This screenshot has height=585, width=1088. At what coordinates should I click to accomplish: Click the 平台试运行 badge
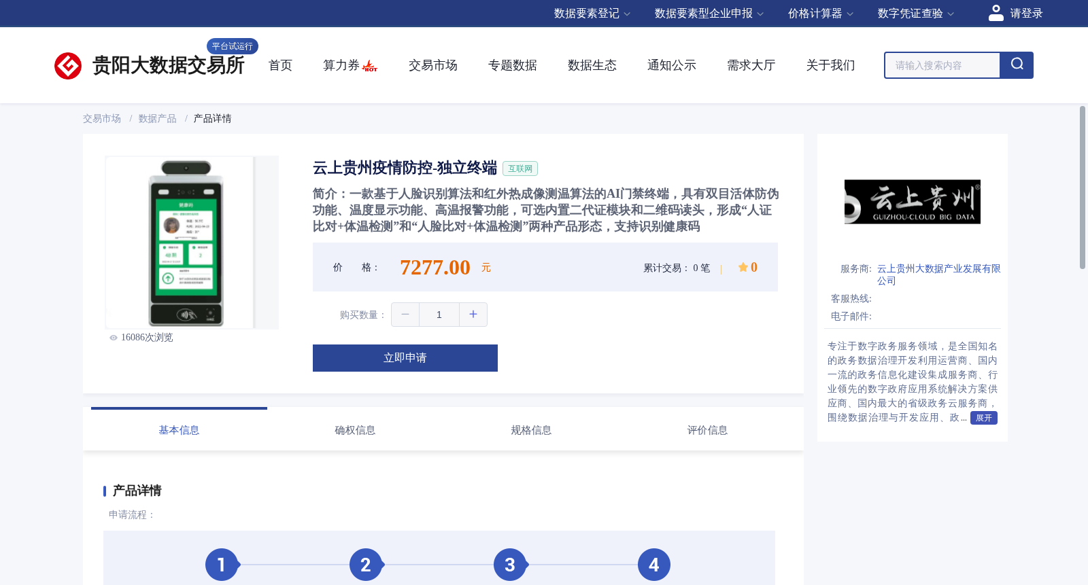coord(233,46)
